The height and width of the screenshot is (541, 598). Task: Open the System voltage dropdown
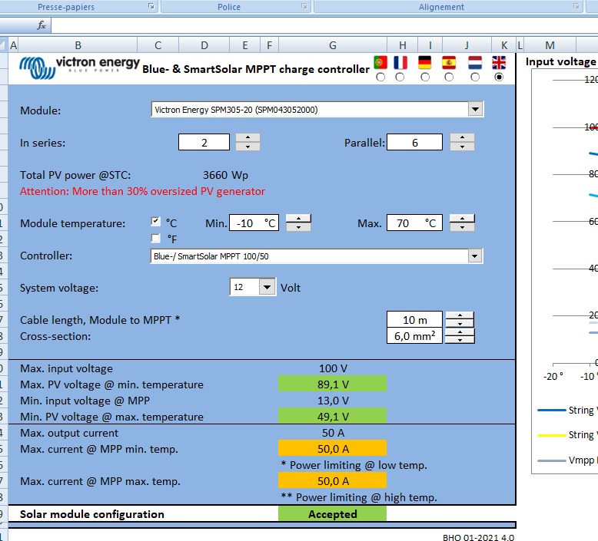(x=267, y=287)
